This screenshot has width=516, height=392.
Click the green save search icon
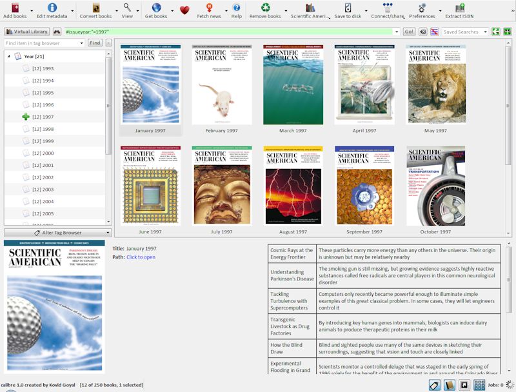495,32
